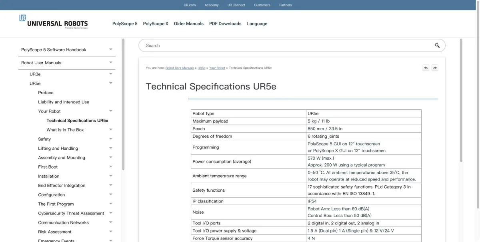Image resolution: width=480 pixels, height=242 pixels.
Task: Open the PolyScope X menu
Action: (156, 24)
